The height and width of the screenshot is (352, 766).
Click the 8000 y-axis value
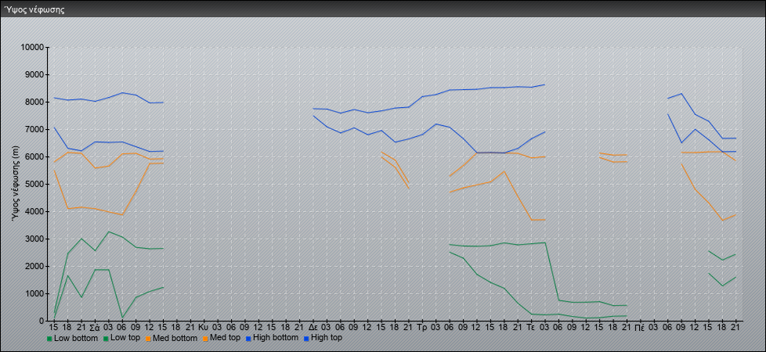[35, 102]
